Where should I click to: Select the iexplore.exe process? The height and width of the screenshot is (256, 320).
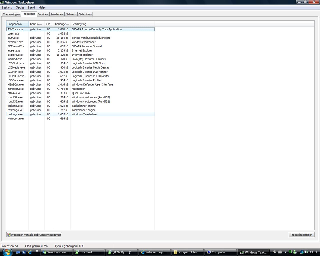point(80,55)
